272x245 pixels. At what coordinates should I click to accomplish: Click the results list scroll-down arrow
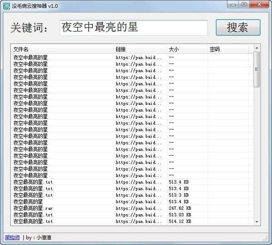pos(257,222)
